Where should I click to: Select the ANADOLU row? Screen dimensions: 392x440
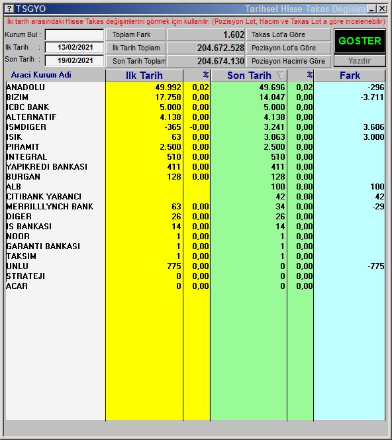pyautogui.click(x=195, y=87)
